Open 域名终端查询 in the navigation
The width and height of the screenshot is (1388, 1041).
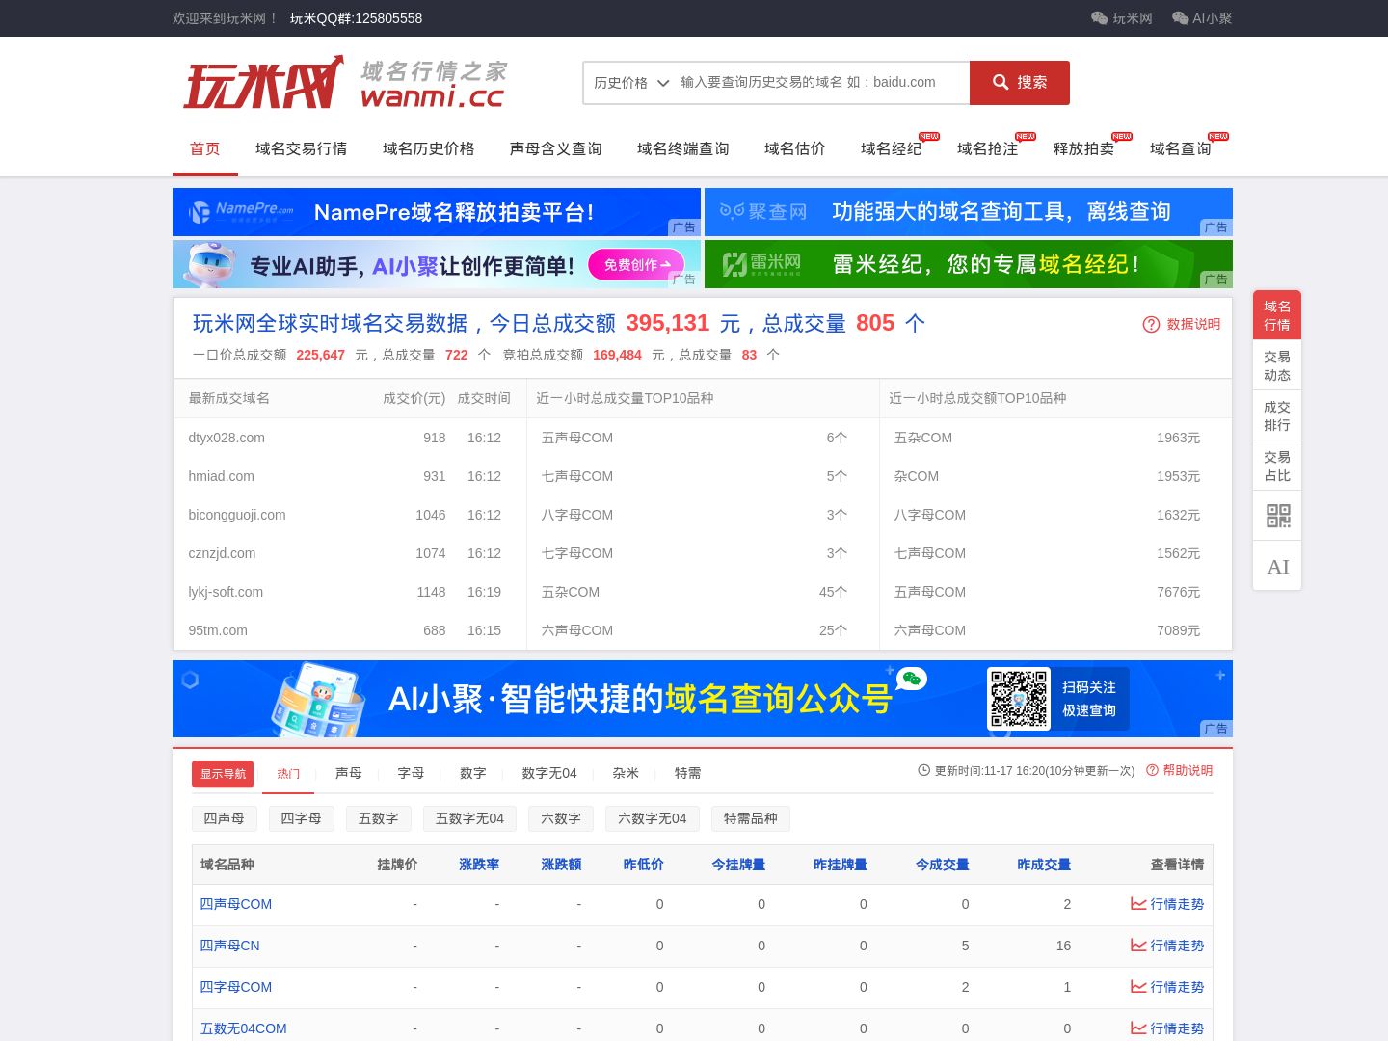click(683, 149)
